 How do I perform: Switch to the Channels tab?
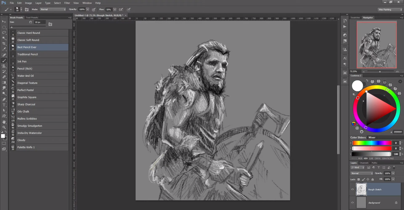(364, 163)
